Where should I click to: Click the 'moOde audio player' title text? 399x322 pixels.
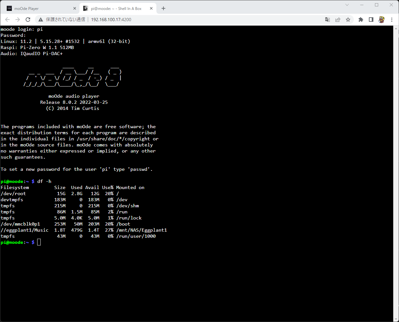[74, 96]
